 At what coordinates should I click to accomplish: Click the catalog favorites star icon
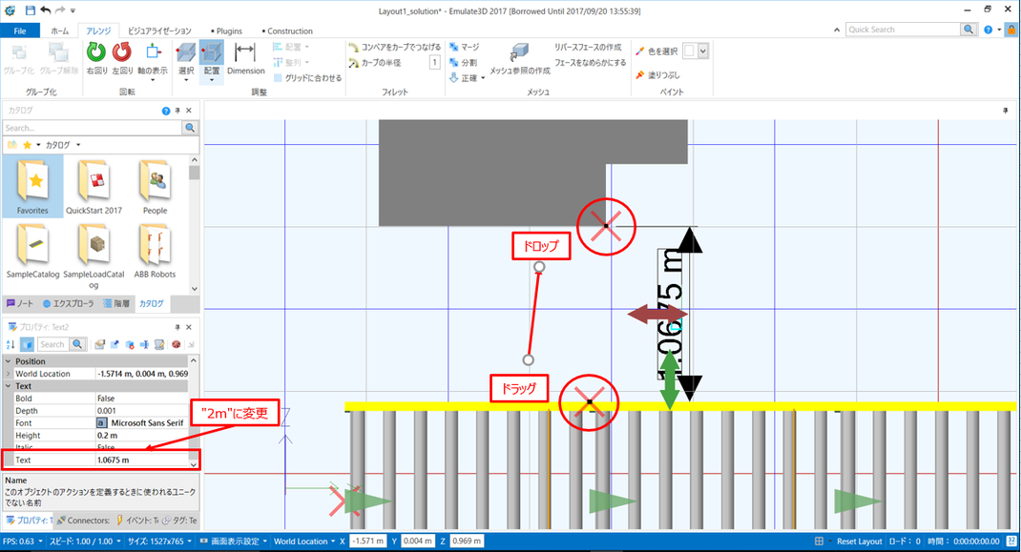[27, 145]
